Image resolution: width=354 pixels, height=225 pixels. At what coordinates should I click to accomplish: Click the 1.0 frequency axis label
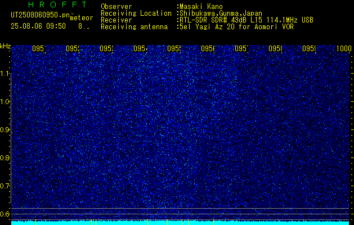click(5, 102)
